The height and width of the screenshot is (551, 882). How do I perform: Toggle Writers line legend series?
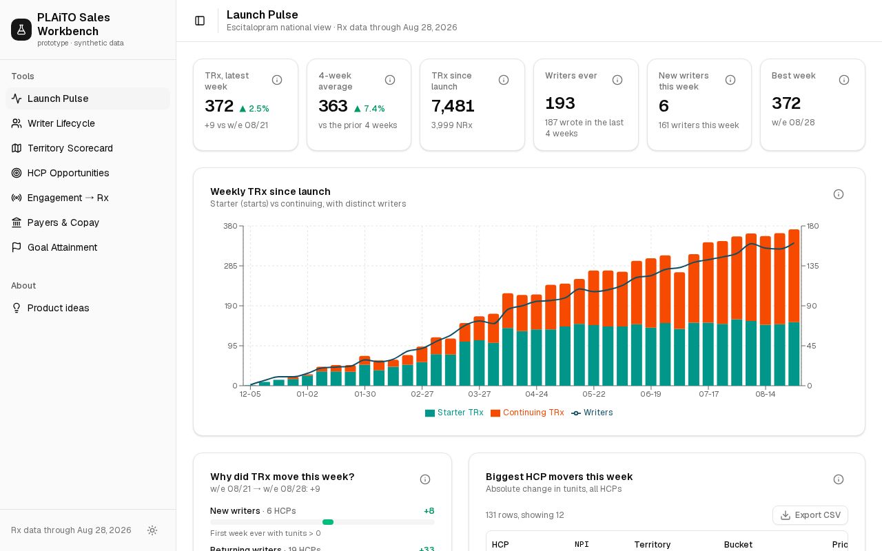point(592,413)
